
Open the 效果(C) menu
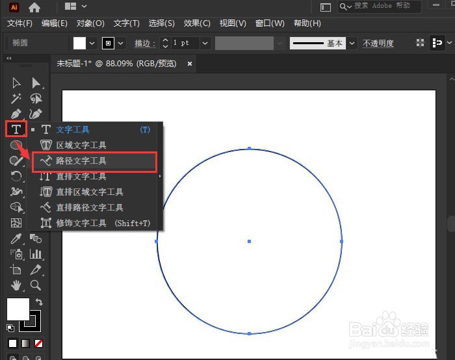pyautogui.click(x=197, y=23)
